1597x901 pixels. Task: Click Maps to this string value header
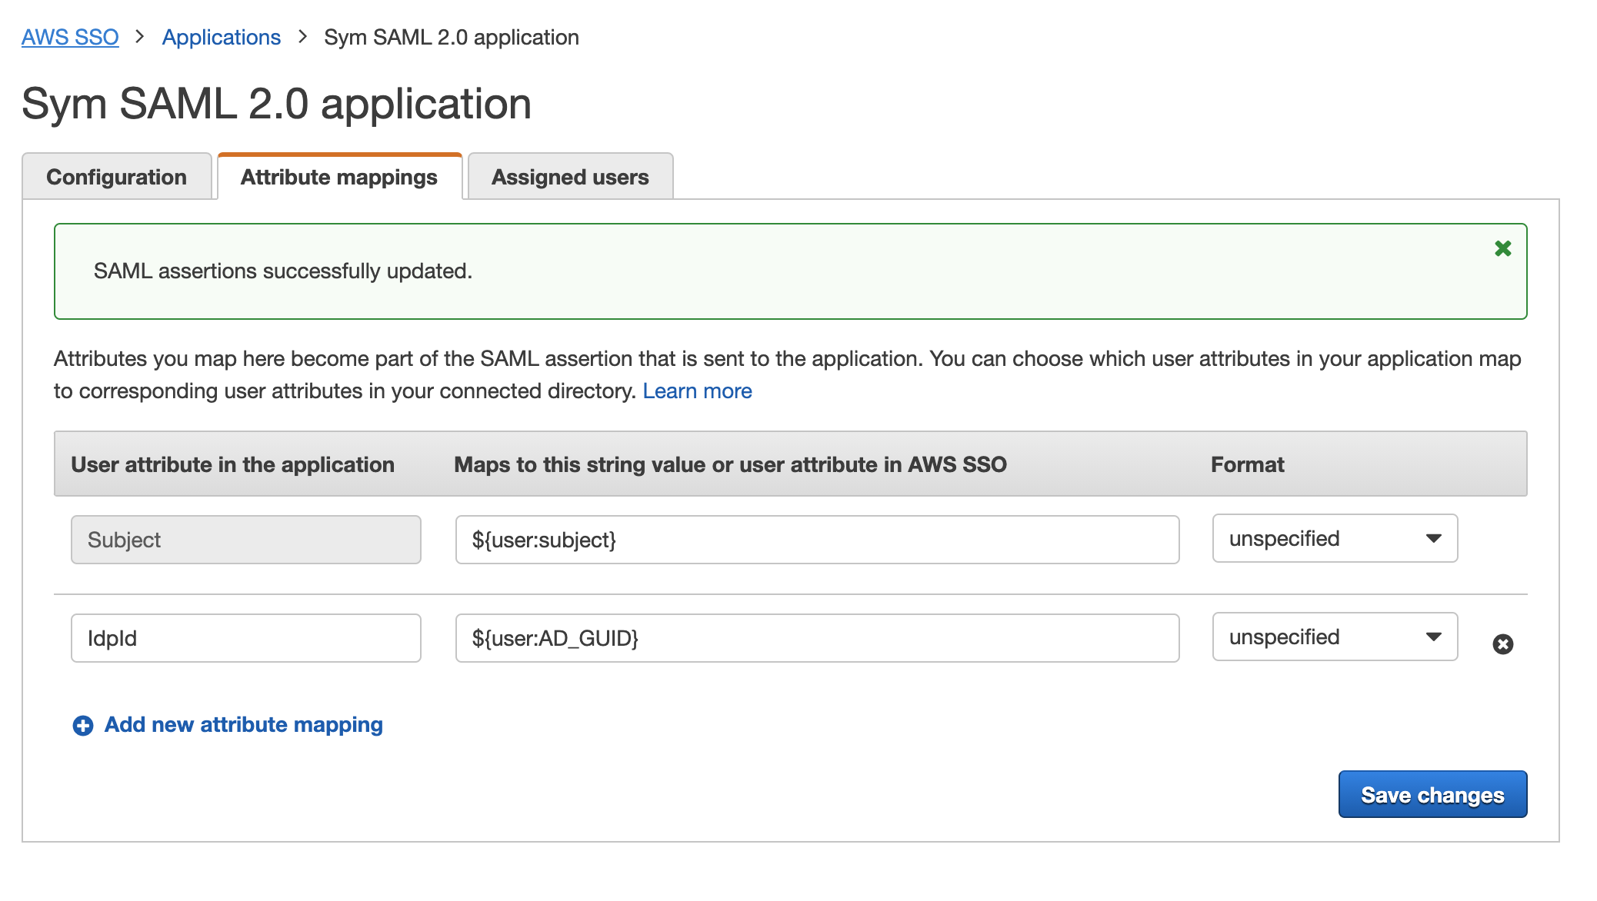click(x=730, y=464)
